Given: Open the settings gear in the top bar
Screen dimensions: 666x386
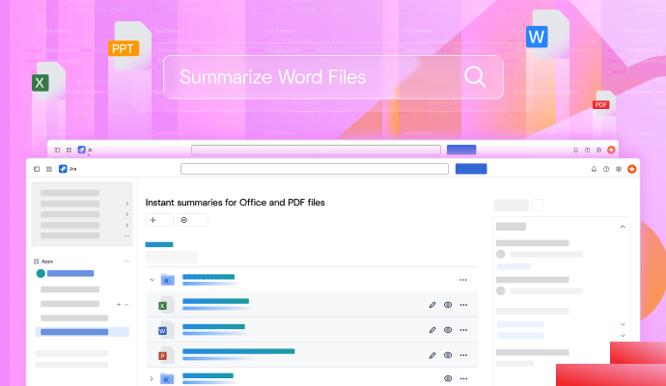Looking at the screenshot, I should click(x=619, y=169).
